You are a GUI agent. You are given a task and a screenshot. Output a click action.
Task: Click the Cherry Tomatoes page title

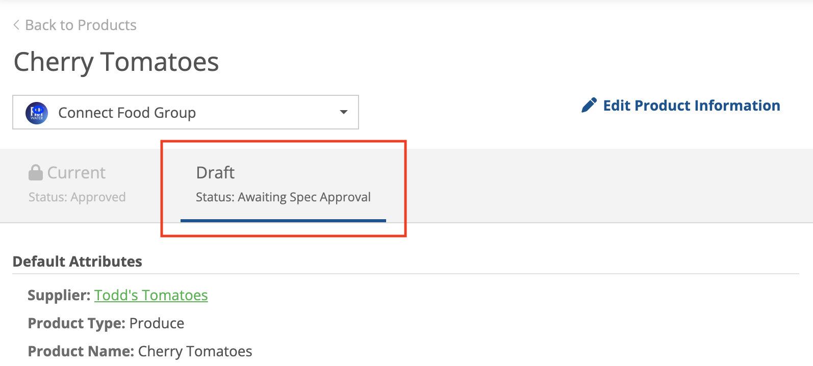(x=116, y=62)
